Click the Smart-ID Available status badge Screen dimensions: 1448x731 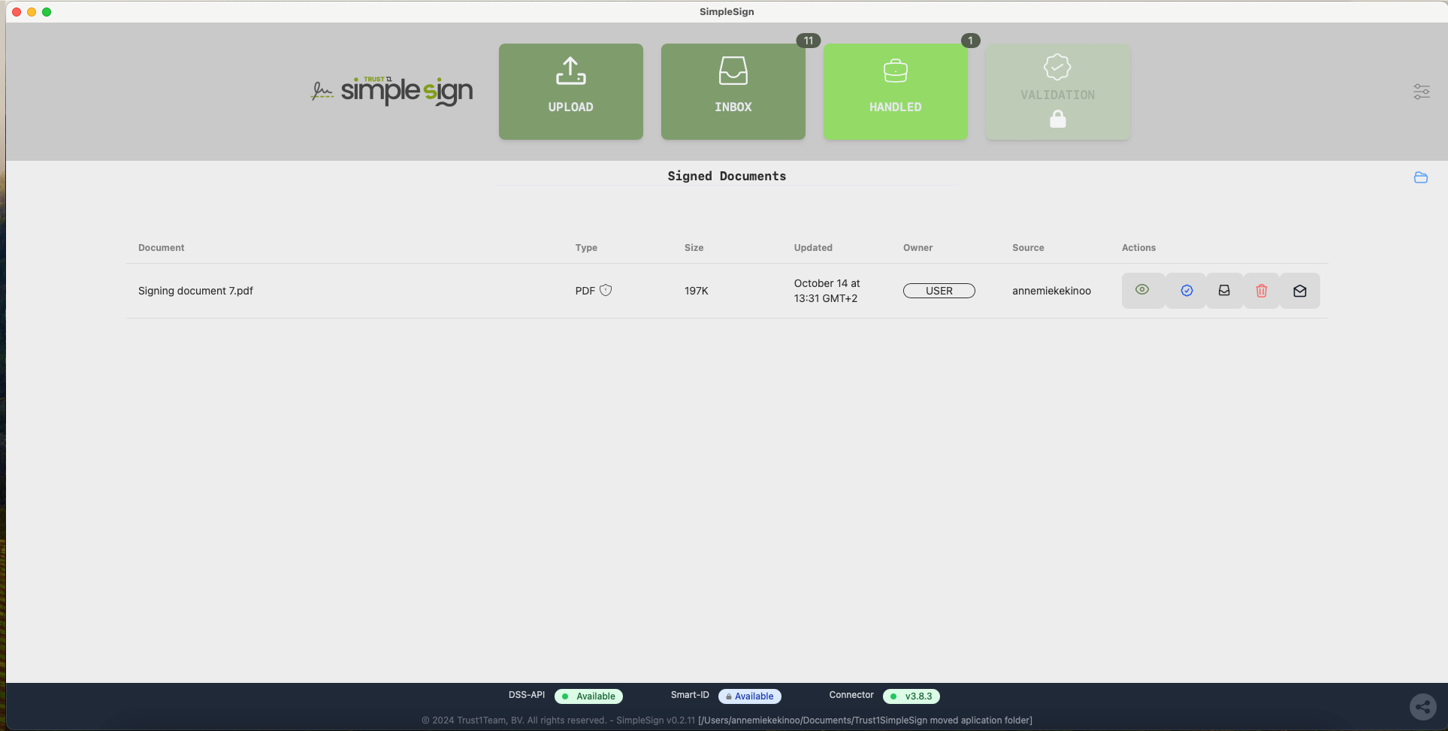749,696
